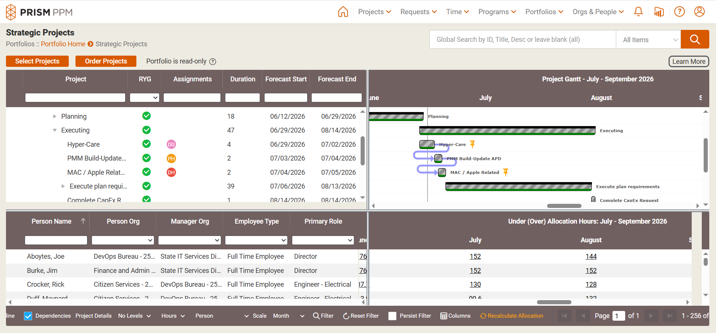Open the Portfolios menu
Screen dimensions: 716x333
[544, 12]
